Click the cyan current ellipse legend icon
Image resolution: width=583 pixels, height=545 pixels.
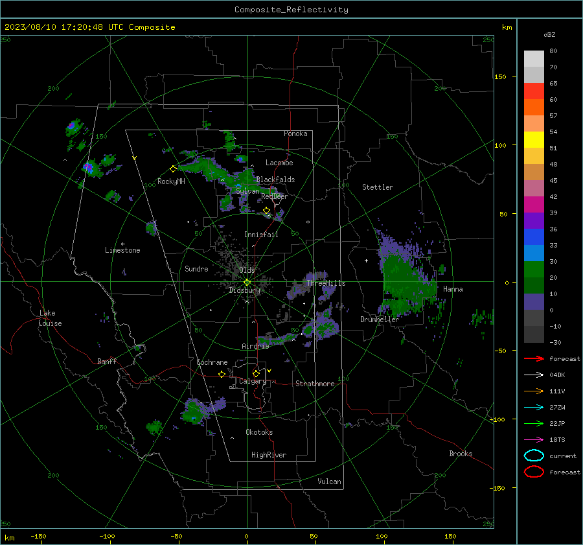click(x=534, y=456)
